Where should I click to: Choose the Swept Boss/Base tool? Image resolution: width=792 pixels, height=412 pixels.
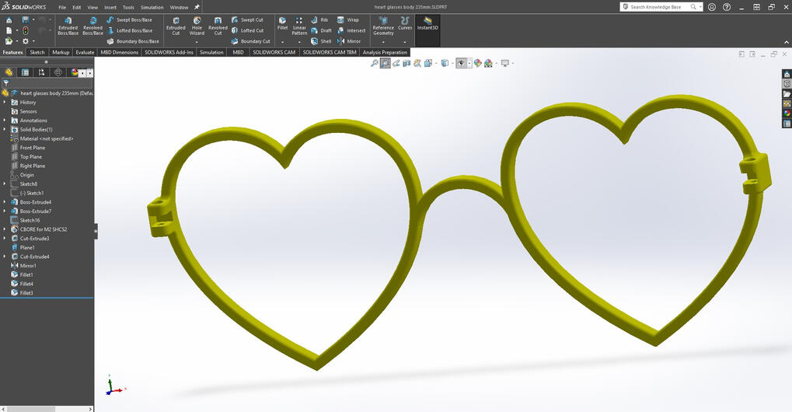(129, 19)
